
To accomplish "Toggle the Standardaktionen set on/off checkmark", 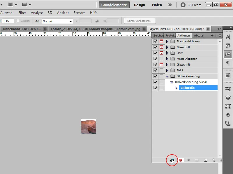I will pos(155,41).
